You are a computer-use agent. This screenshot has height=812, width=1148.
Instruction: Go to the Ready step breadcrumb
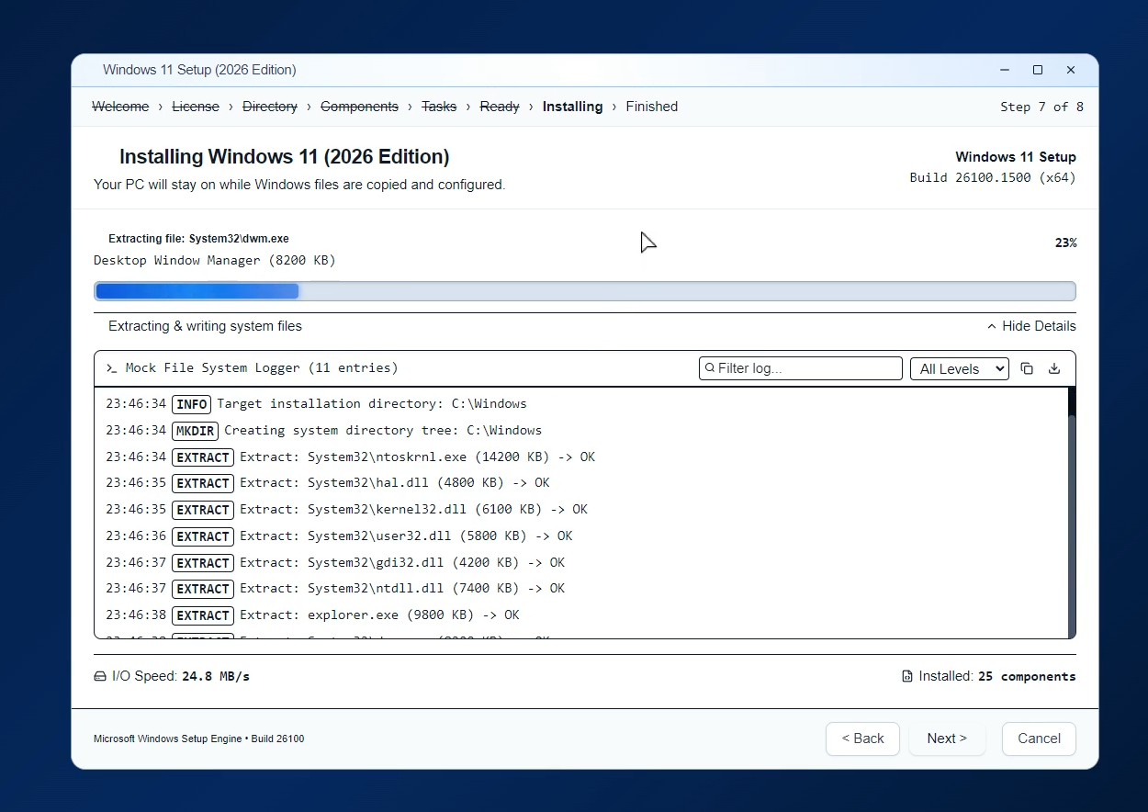point(500,107)
